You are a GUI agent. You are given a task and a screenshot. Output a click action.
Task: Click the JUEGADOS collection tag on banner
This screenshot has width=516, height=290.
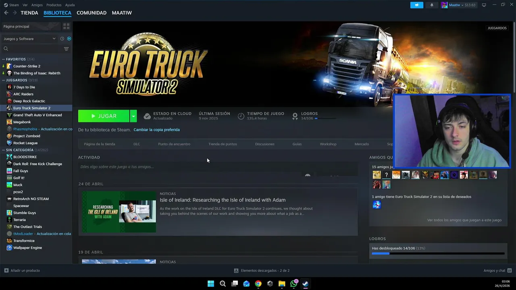(497, 28)
